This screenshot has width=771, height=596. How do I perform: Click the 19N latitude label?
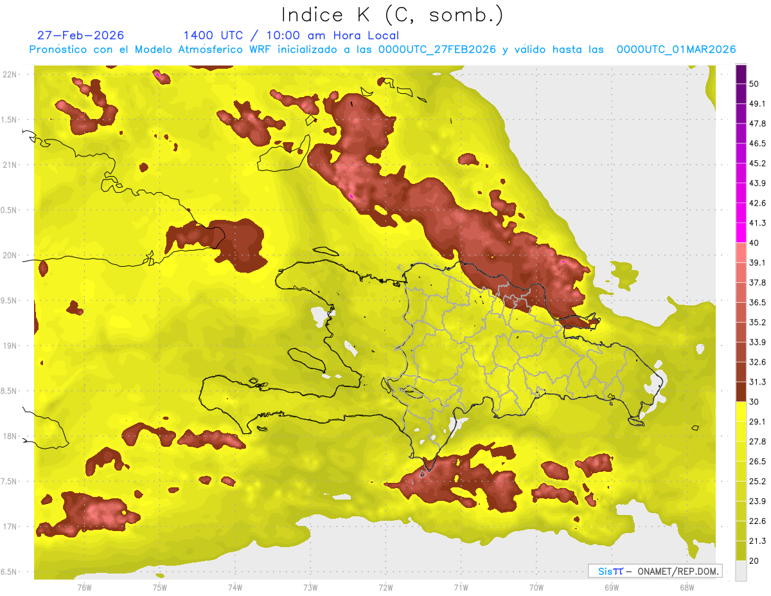(10, 346)
